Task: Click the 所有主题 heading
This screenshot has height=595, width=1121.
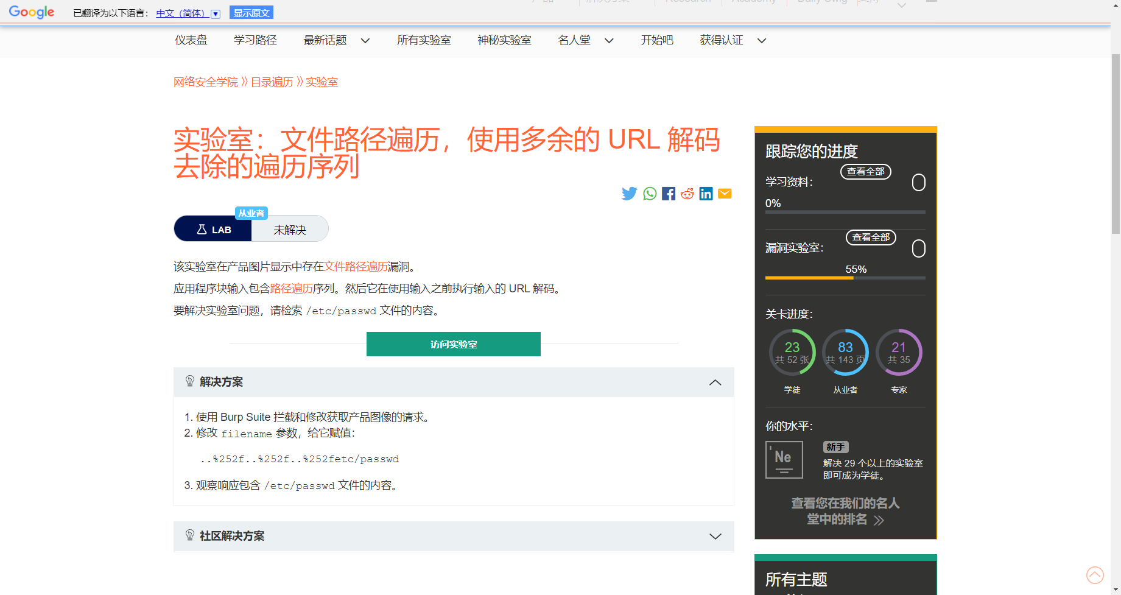Action: [x=796, y=579]
